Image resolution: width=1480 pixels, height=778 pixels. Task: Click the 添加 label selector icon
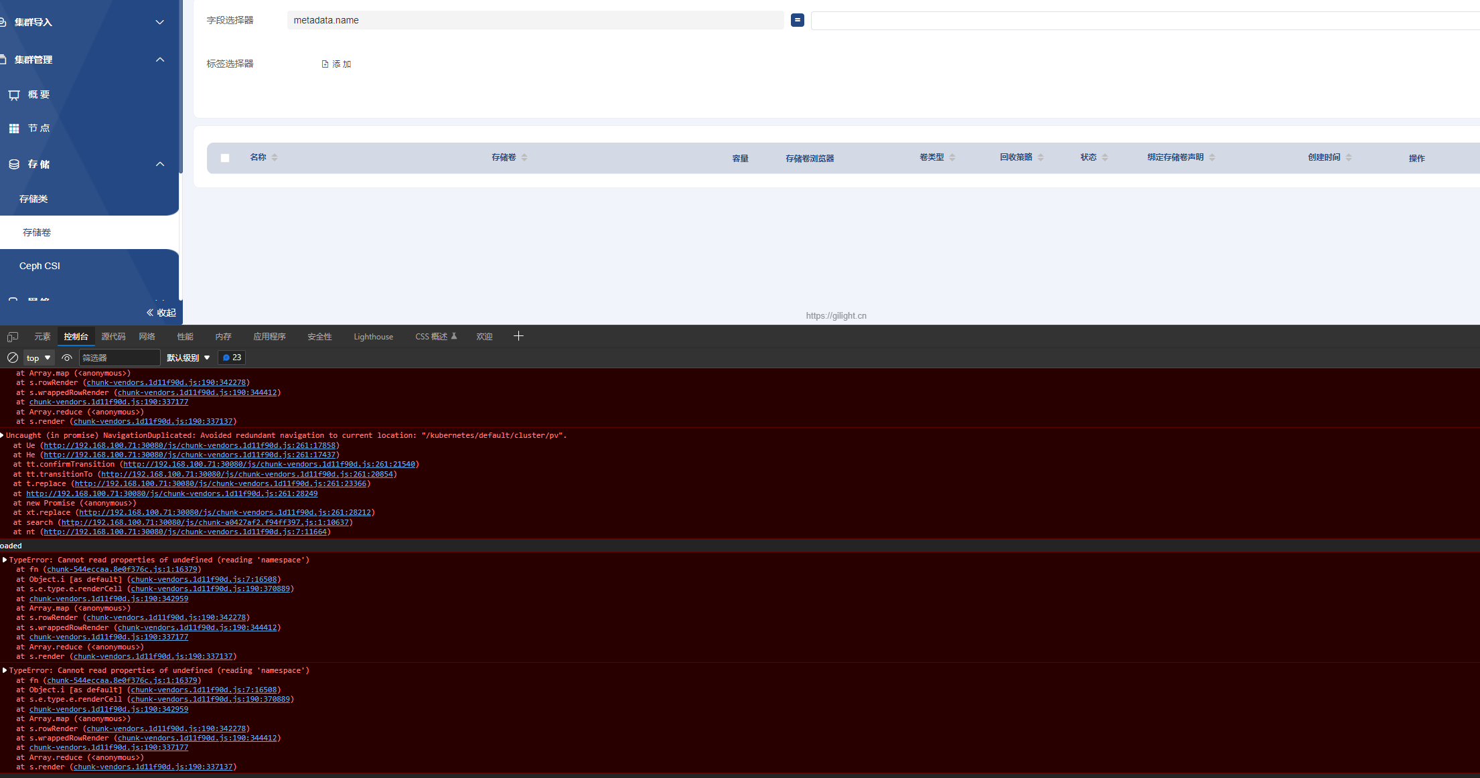tap(325, 64)
